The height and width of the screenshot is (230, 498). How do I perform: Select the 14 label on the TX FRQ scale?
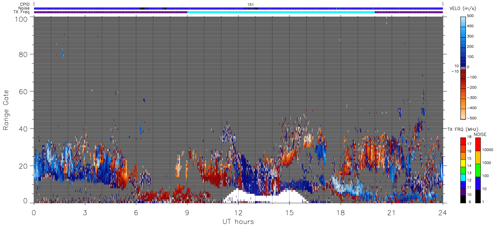pos(468,166)
